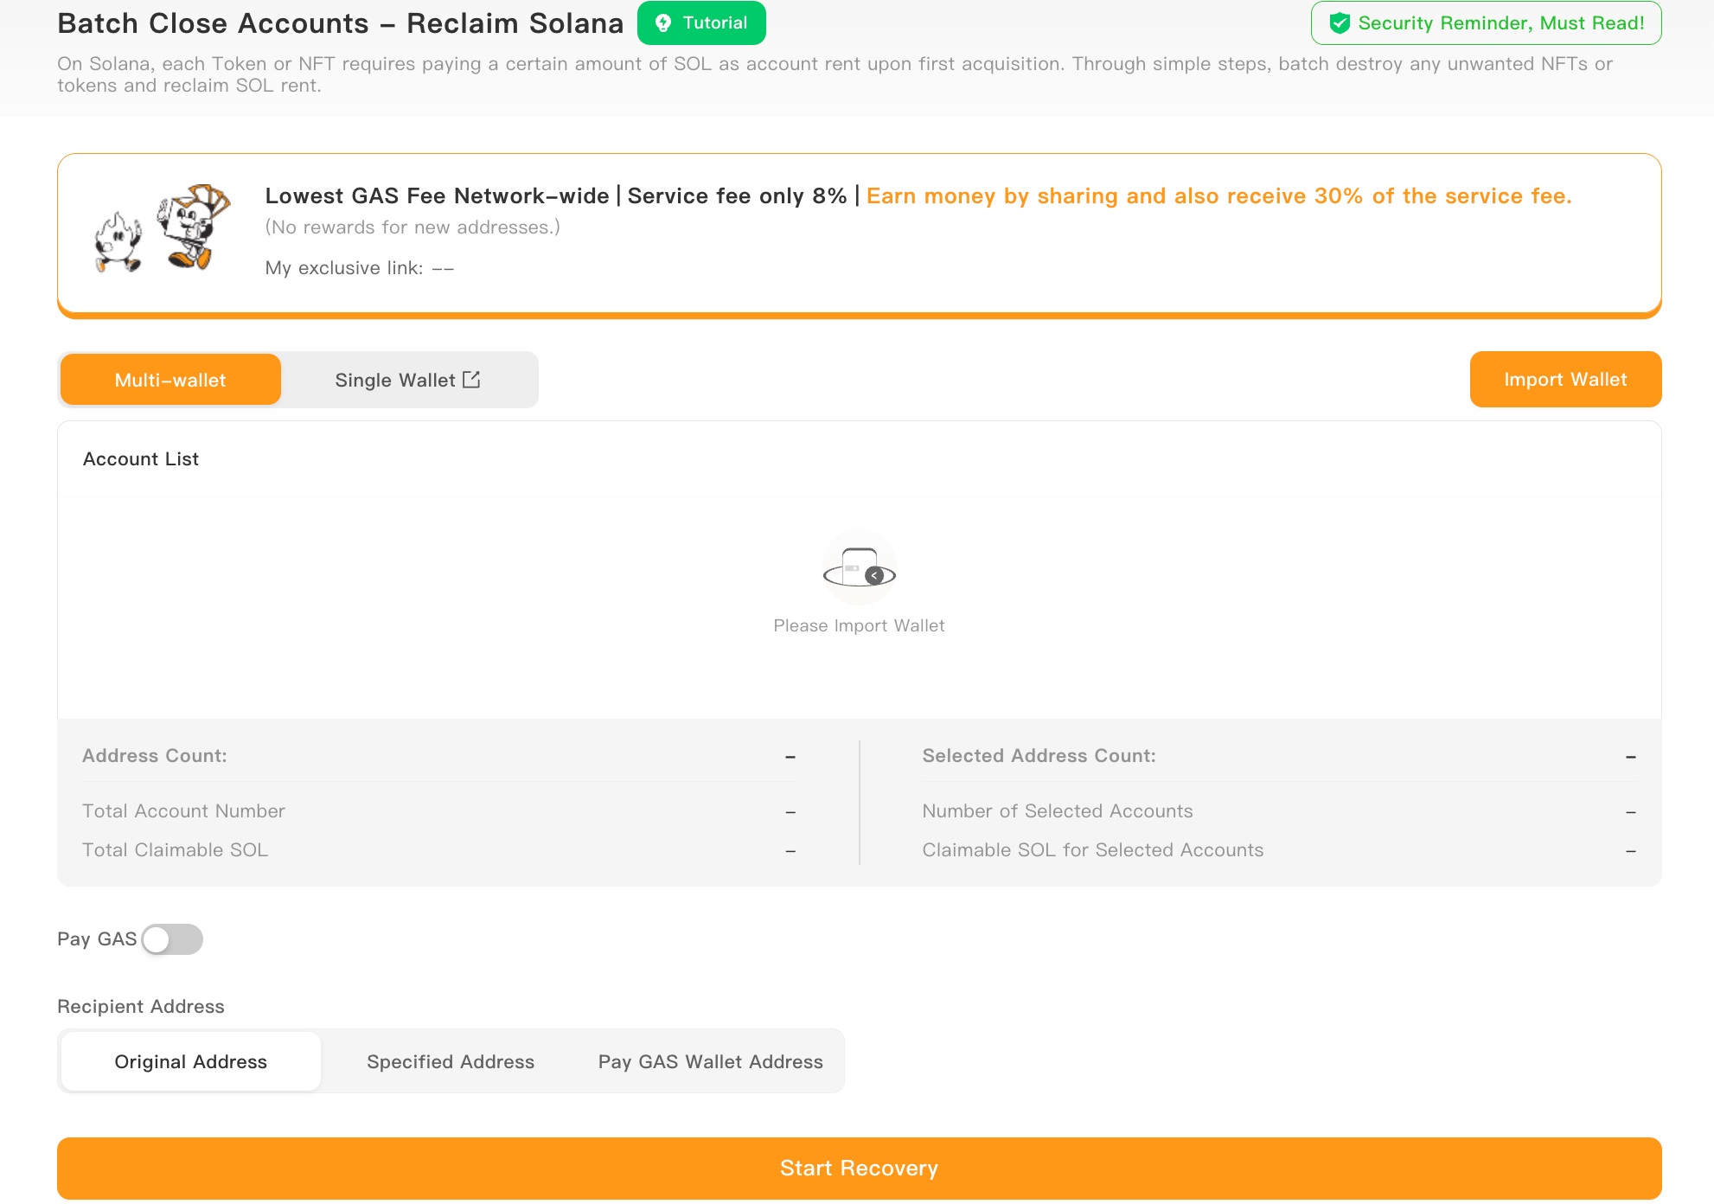Viewport: 1714px width, 1204px height.
Task: Click the external link icon beside Single Wallet
Action: (471, 380)
